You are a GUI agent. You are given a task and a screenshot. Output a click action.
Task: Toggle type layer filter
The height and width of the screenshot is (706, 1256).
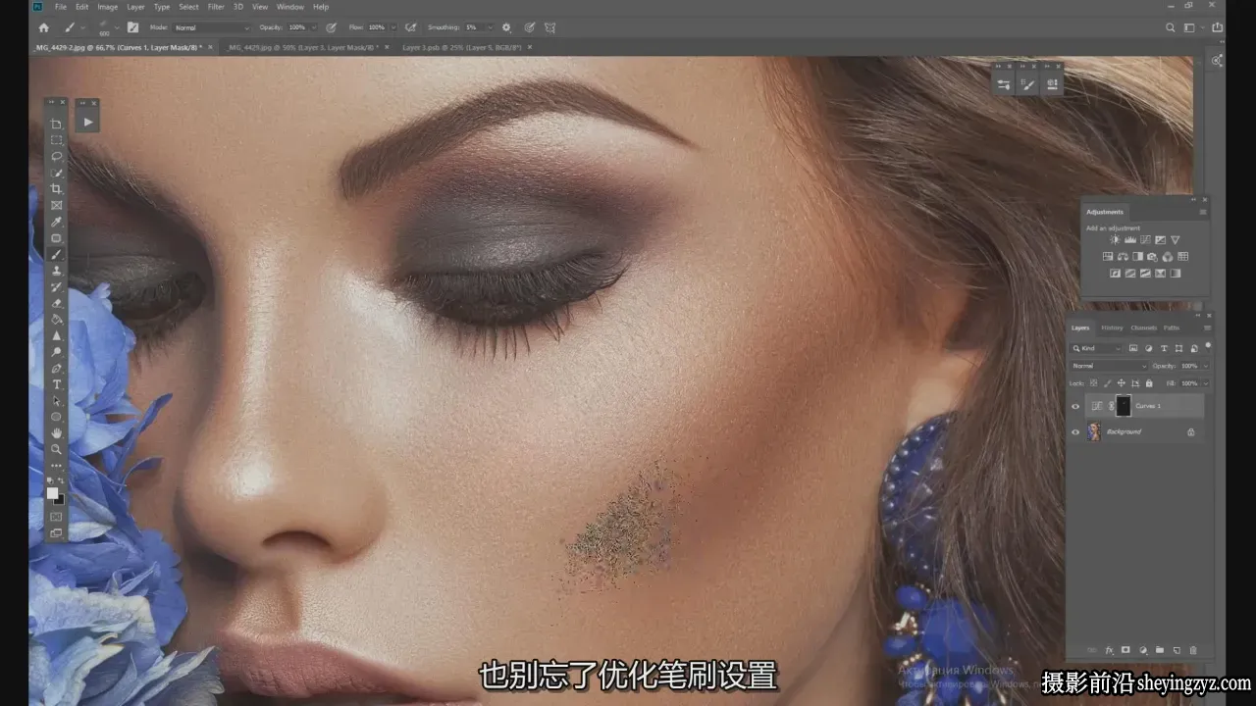(x=1164, y=348)
